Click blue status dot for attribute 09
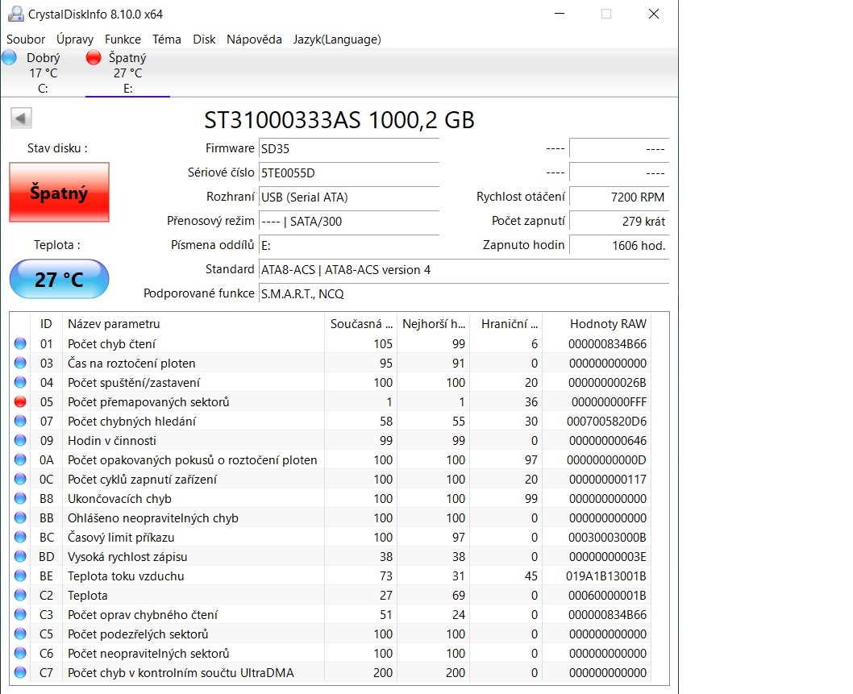Image resolution: width=853 pixels, height=694 pixels. [x=20, y=441]
